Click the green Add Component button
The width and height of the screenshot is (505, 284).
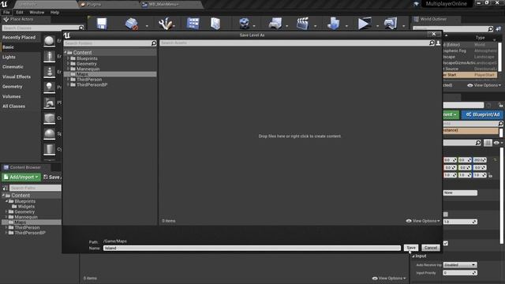(451, 114)
